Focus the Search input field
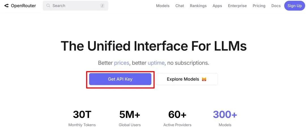 pos(76,6)
